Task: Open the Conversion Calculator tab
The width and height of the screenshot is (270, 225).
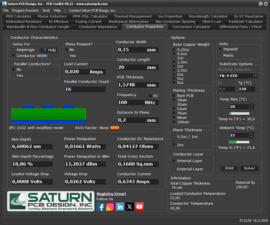Action: point(191,27)
